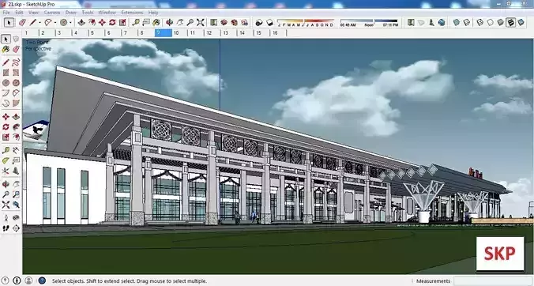Image resolution: width=534 pixels, height=286 pixels.
Task: Select the Axes tool
Action: 6,171
